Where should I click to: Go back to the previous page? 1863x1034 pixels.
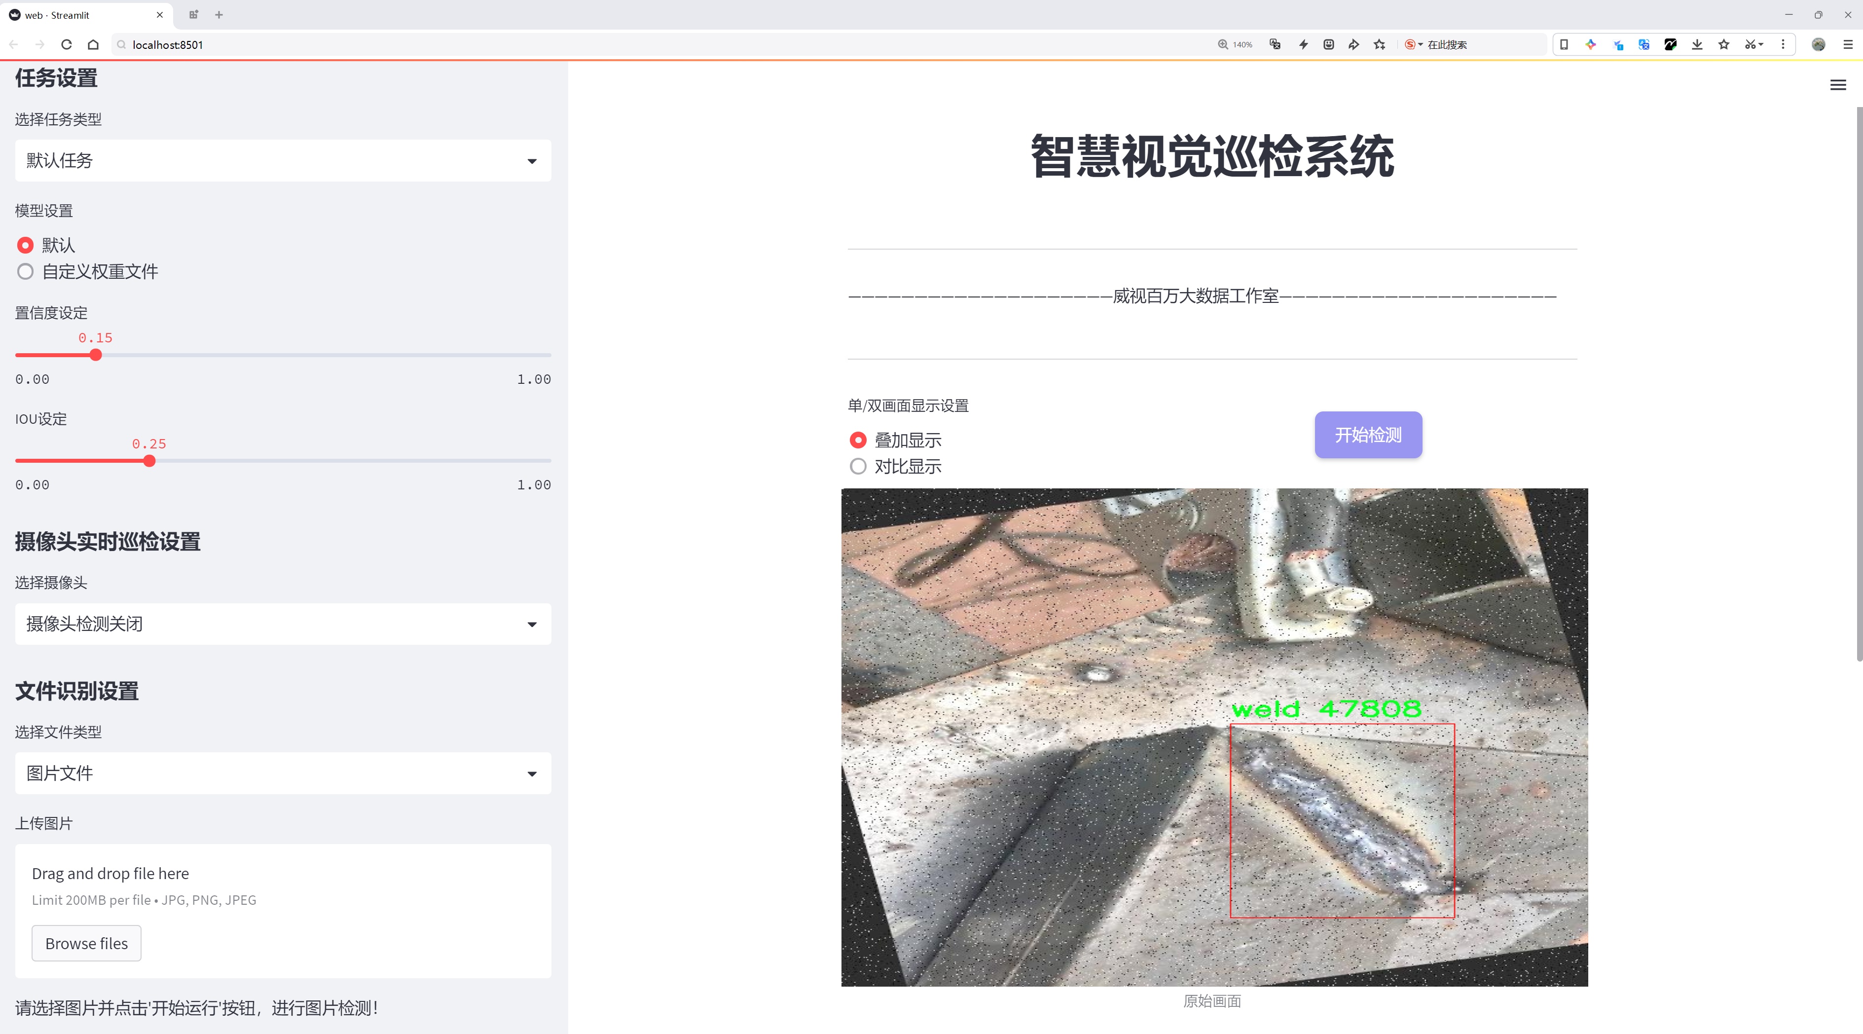pyautogui.click(x=14, y=45)
